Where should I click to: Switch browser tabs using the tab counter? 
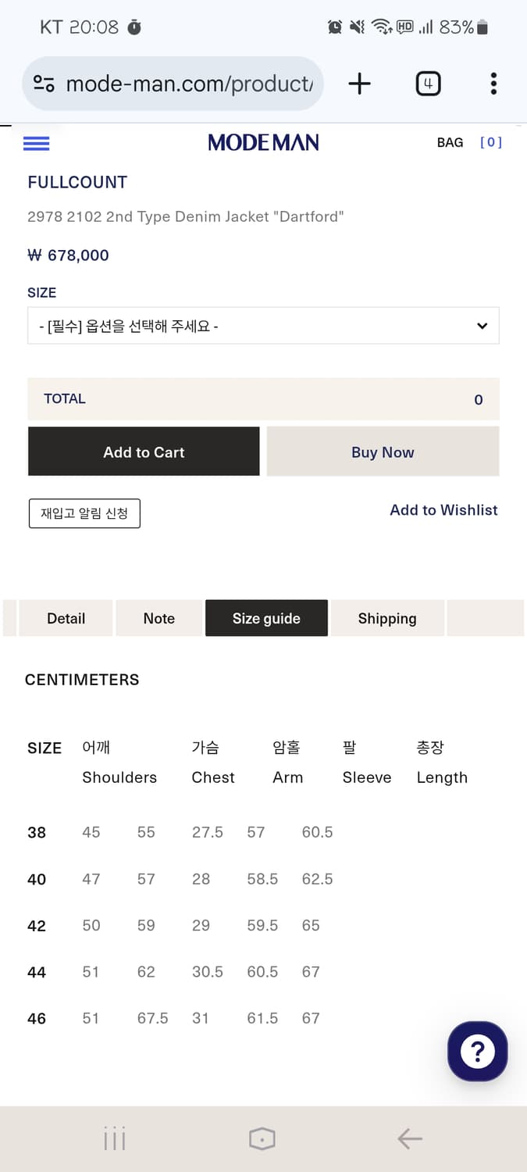tap(428, 84)
